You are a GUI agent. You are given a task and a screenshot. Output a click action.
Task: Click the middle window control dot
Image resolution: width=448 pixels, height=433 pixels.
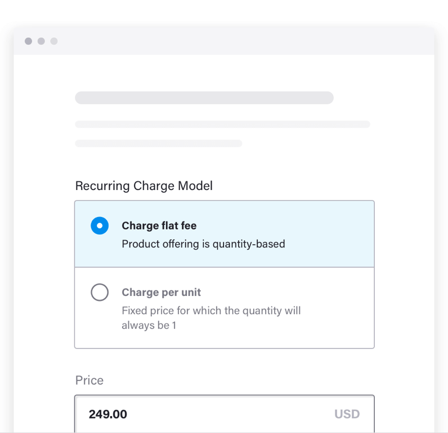[41, 41]
